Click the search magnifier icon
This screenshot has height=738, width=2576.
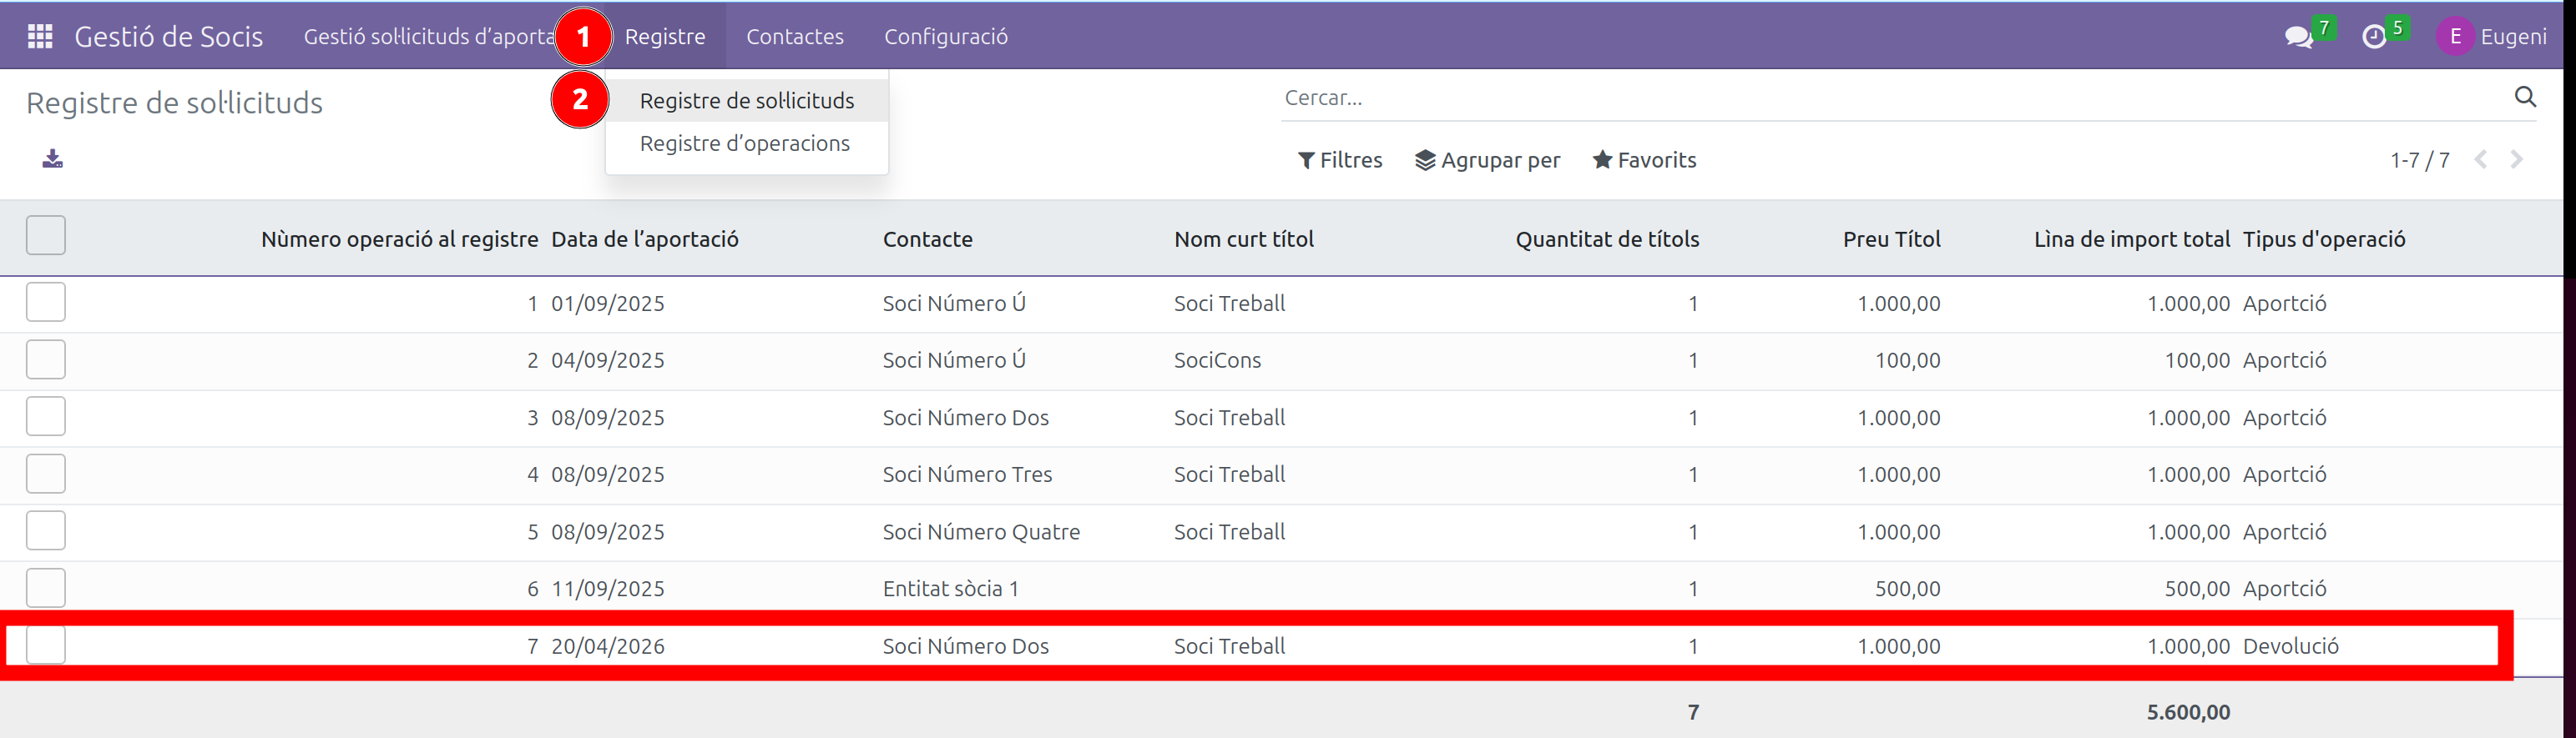(2525, 97)
